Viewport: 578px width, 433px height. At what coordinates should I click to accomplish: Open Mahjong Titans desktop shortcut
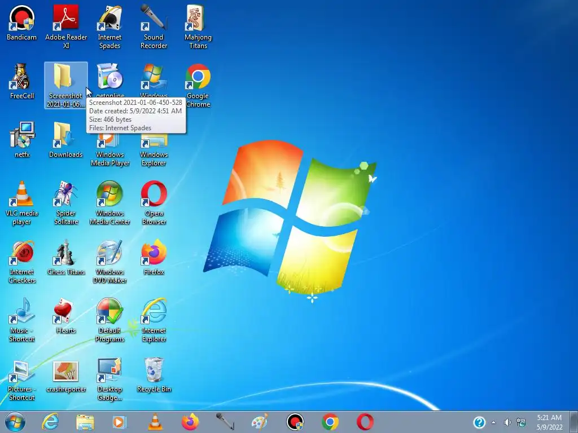[198, 26]
